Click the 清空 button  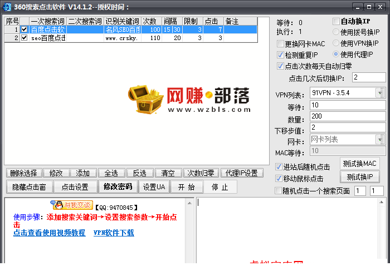pos(168,173)
